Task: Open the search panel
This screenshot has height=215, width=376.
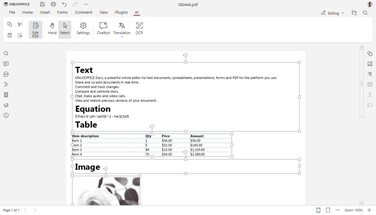Action: pyautogui.click(x=5, y=53)
